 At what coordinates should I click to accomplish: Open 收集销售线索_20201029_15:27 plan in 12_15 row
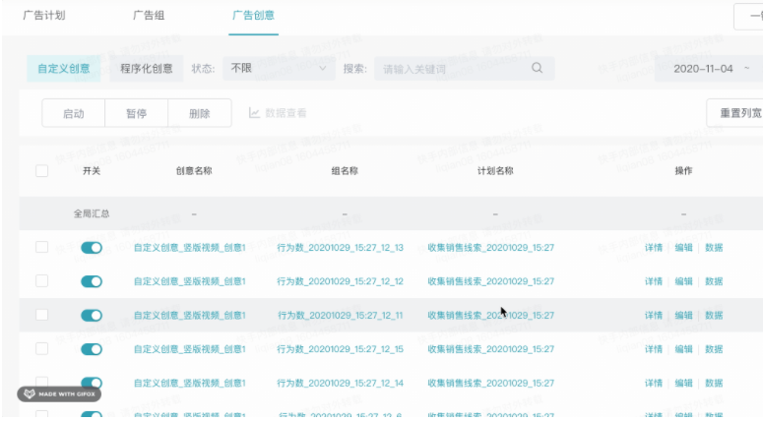491,349
